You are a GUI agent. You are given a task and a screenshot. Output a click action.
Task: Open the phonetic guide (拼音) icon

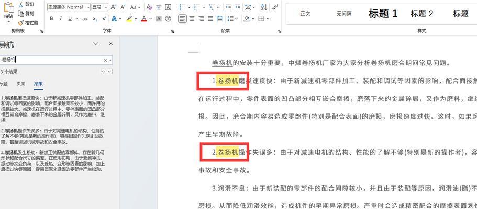(x=159, y=7)
